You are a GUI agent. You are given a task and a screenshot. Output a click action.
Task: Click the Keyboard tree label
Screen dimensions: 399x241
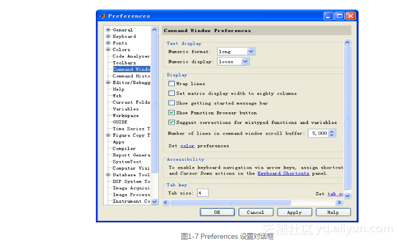point(125,36)
